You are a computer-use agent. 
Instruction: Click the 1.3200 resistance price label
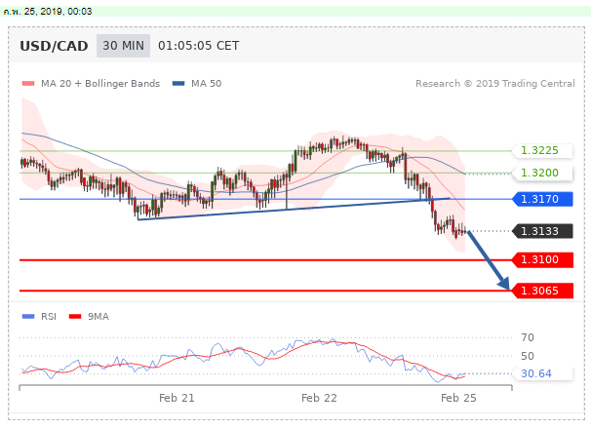coord(542,173)
